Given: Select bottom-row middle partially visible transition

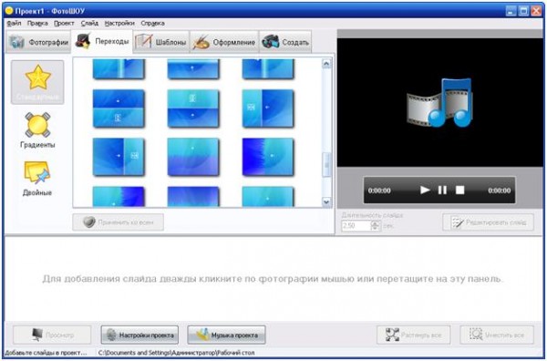Looking at the screenshot, I should [193, 196].
